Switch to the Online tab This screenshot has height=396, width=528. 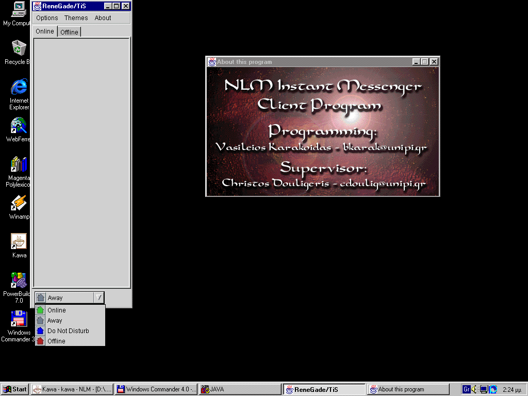click(x=45, y=31)
